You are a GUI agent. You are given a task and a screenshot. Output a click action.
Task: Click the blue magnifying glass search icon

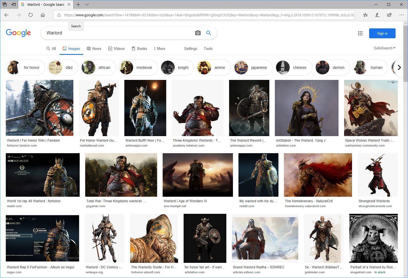pyautogui.click(x=209, y=33)
